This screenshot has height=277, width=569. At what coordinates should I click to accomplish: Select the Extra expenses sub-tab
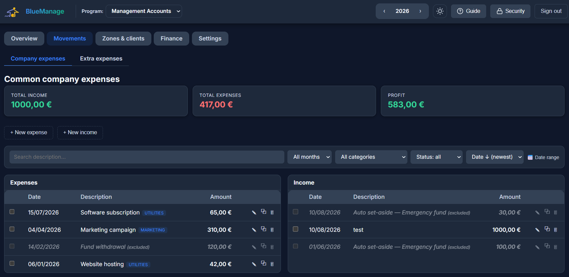pos(101,58)
